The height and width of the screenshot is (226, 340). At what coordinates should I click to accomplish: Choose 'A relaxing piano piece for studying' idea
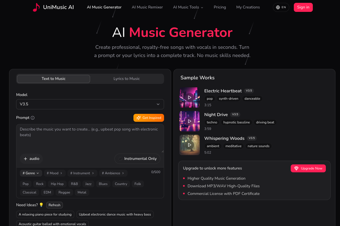45,214
